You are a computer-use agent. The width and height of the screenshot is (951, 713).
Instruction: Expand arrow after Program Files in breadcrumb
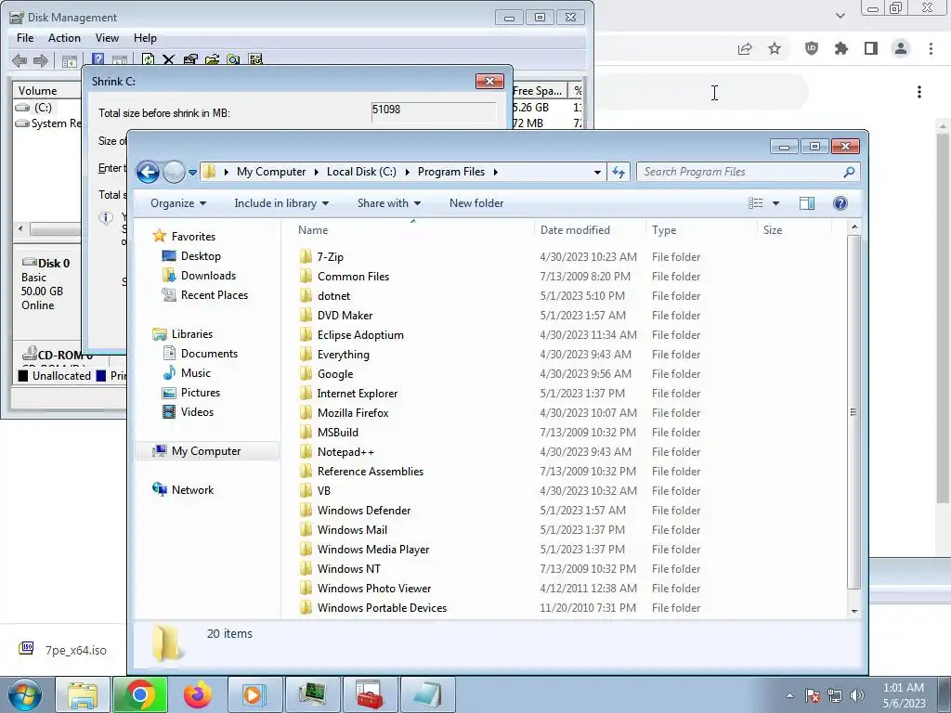tap(496, 172)
